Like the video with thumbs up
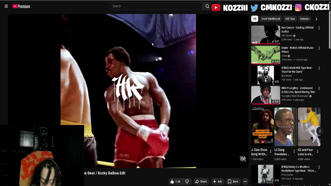331x186 pixels. [175, 182]
